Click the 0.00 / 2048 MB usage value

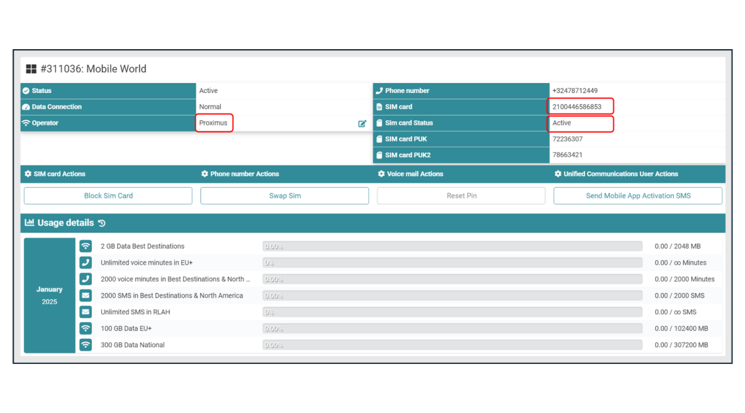[x=678, y=246]
